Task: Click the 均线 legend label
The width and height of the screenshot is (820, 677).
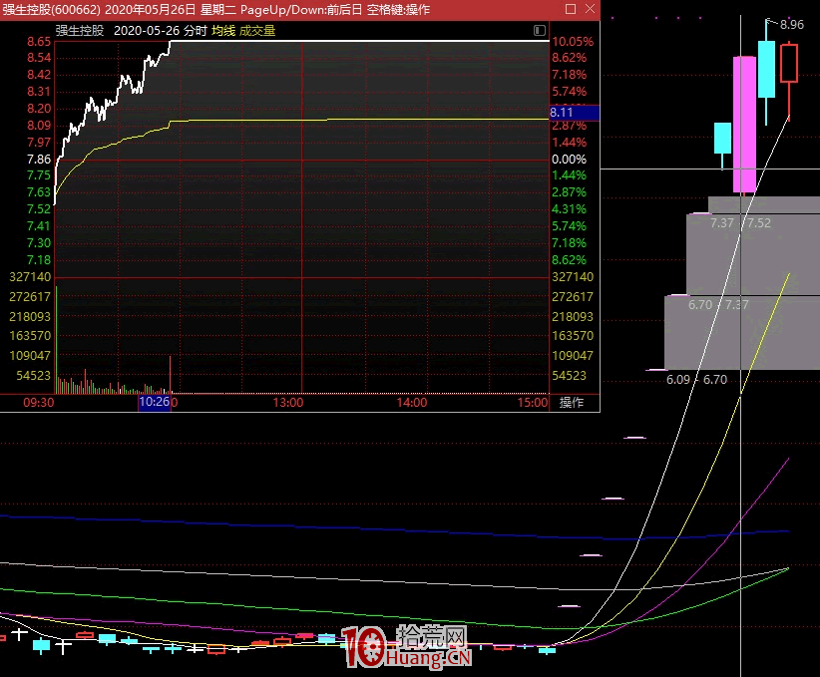Action: (222, 31)
